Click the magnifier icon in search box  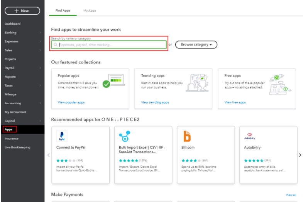click(x=56, y=45)
